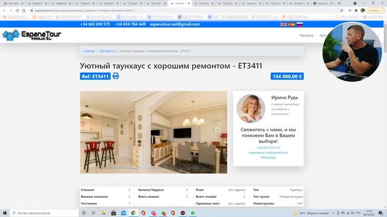Open Windows Start menu
This screenshot has height=217, width=387.
tap(5, 213)
